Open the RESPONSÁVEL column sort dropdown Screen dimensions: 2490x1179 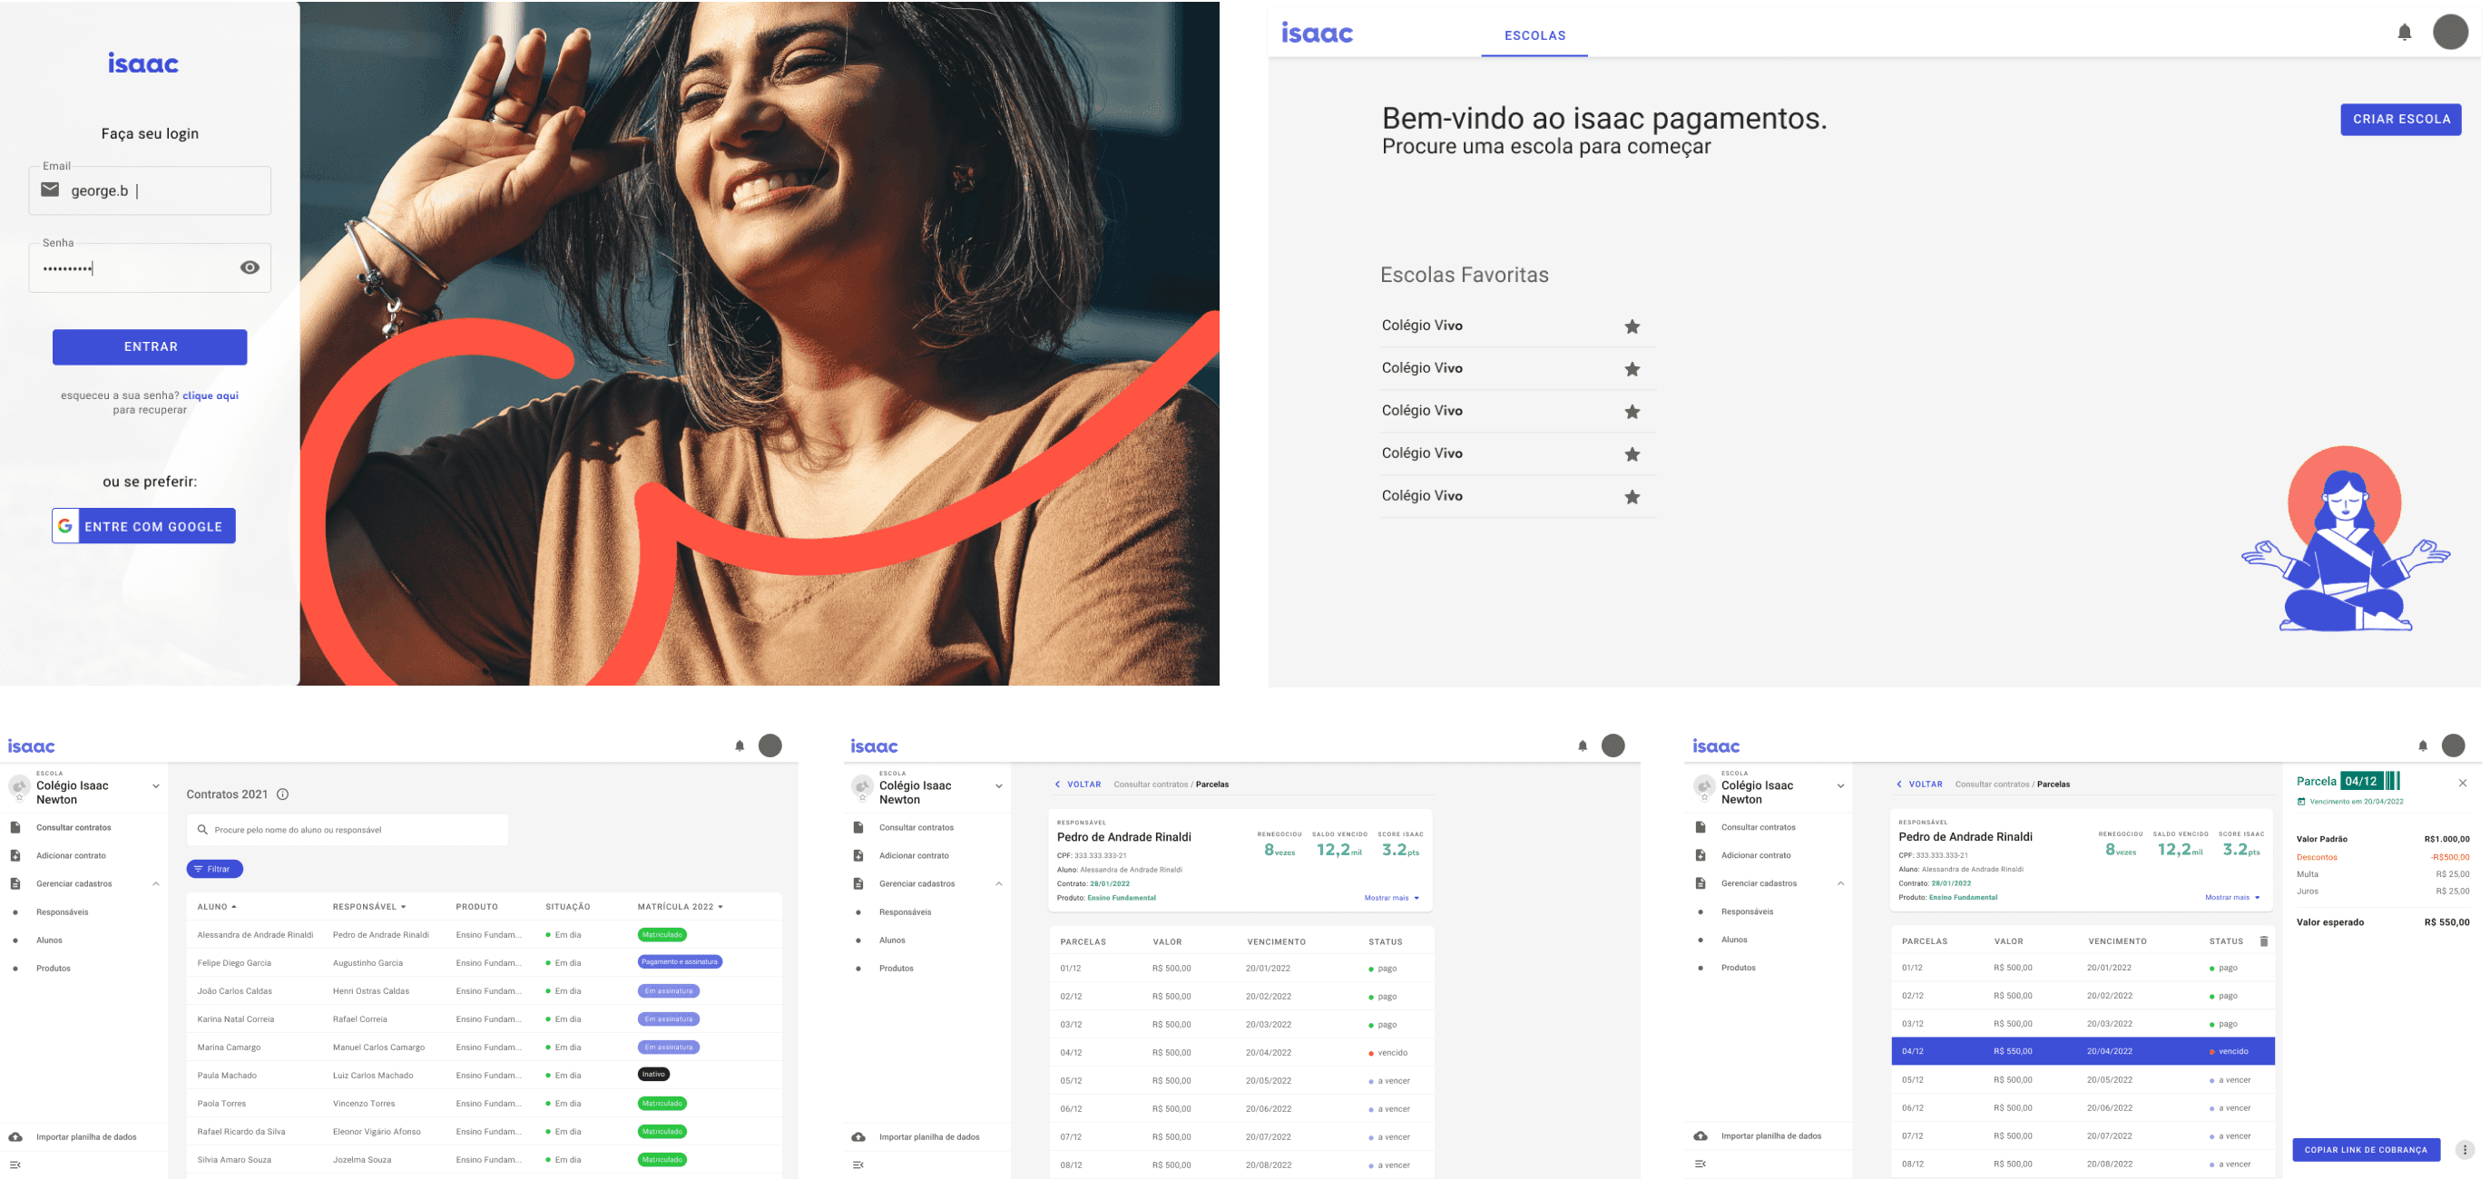[x=403, y=908]
